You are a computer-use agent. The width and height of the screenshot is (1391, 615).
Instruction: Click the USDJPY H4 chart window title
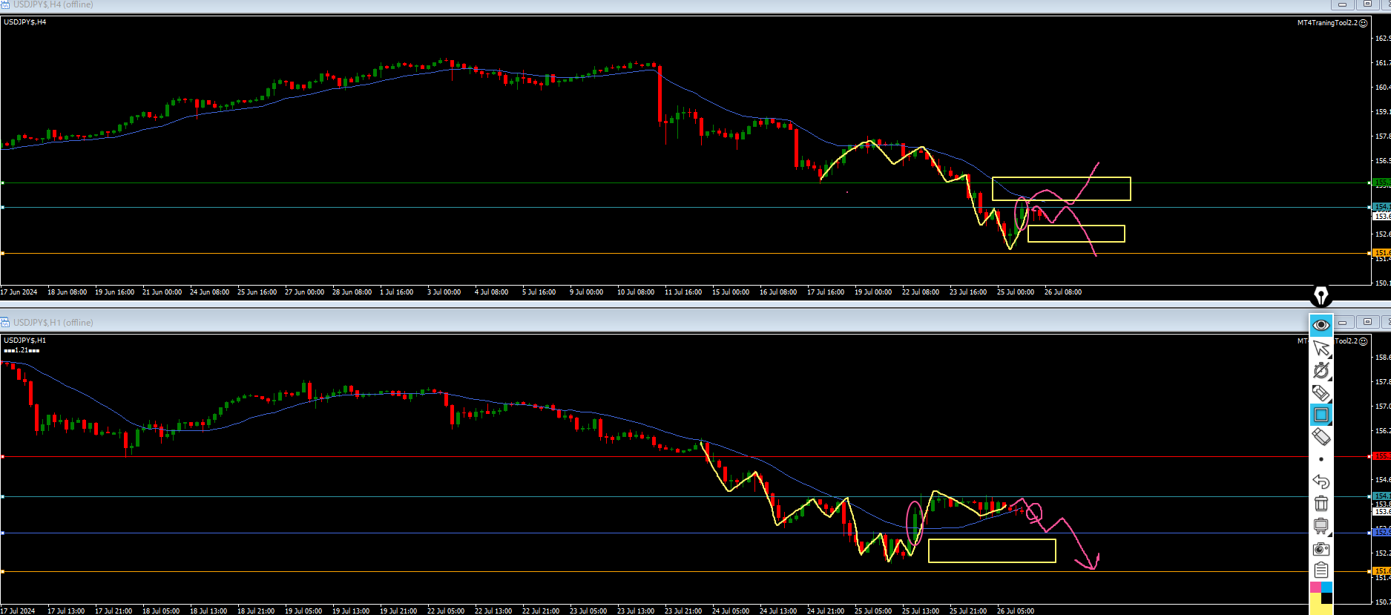pyautogui.click(x=53, y=4)
